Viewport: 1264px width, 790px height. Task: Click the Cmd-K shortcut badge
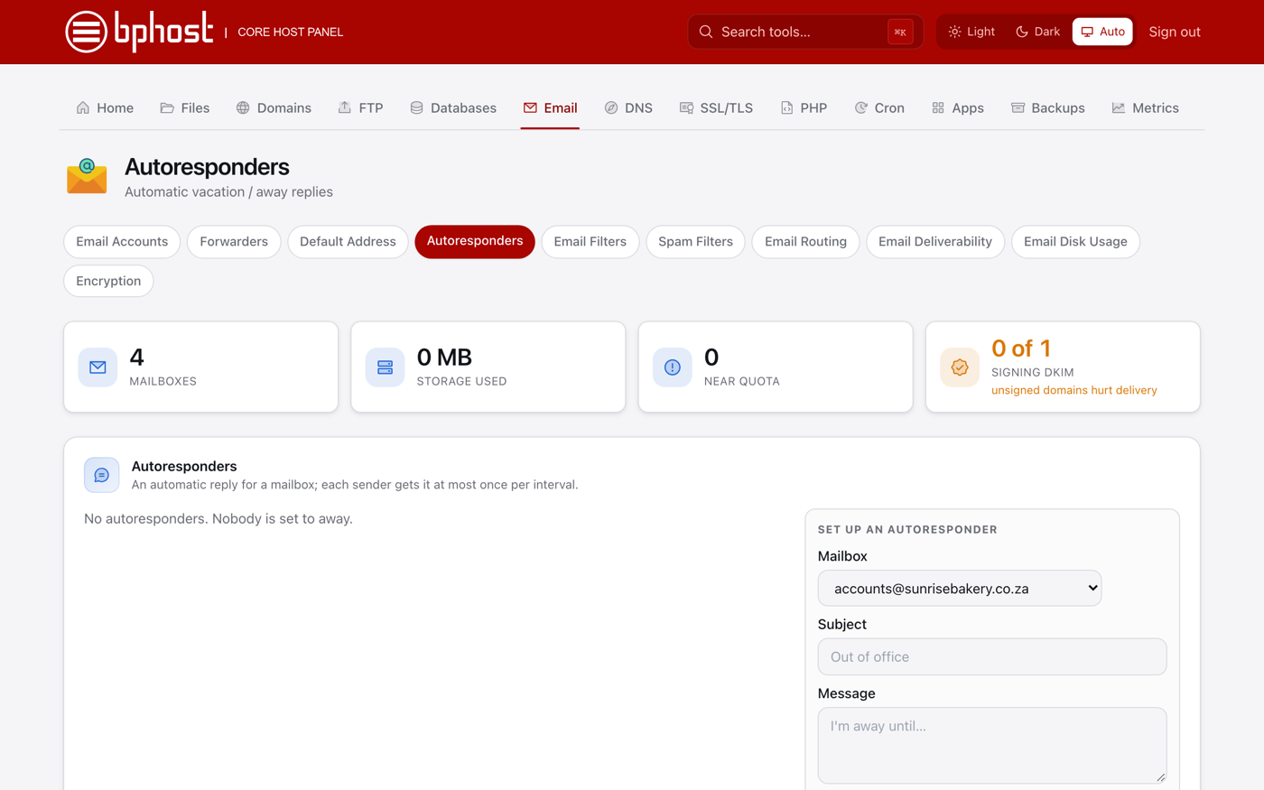pyautogui.click(x=900, y=32)
